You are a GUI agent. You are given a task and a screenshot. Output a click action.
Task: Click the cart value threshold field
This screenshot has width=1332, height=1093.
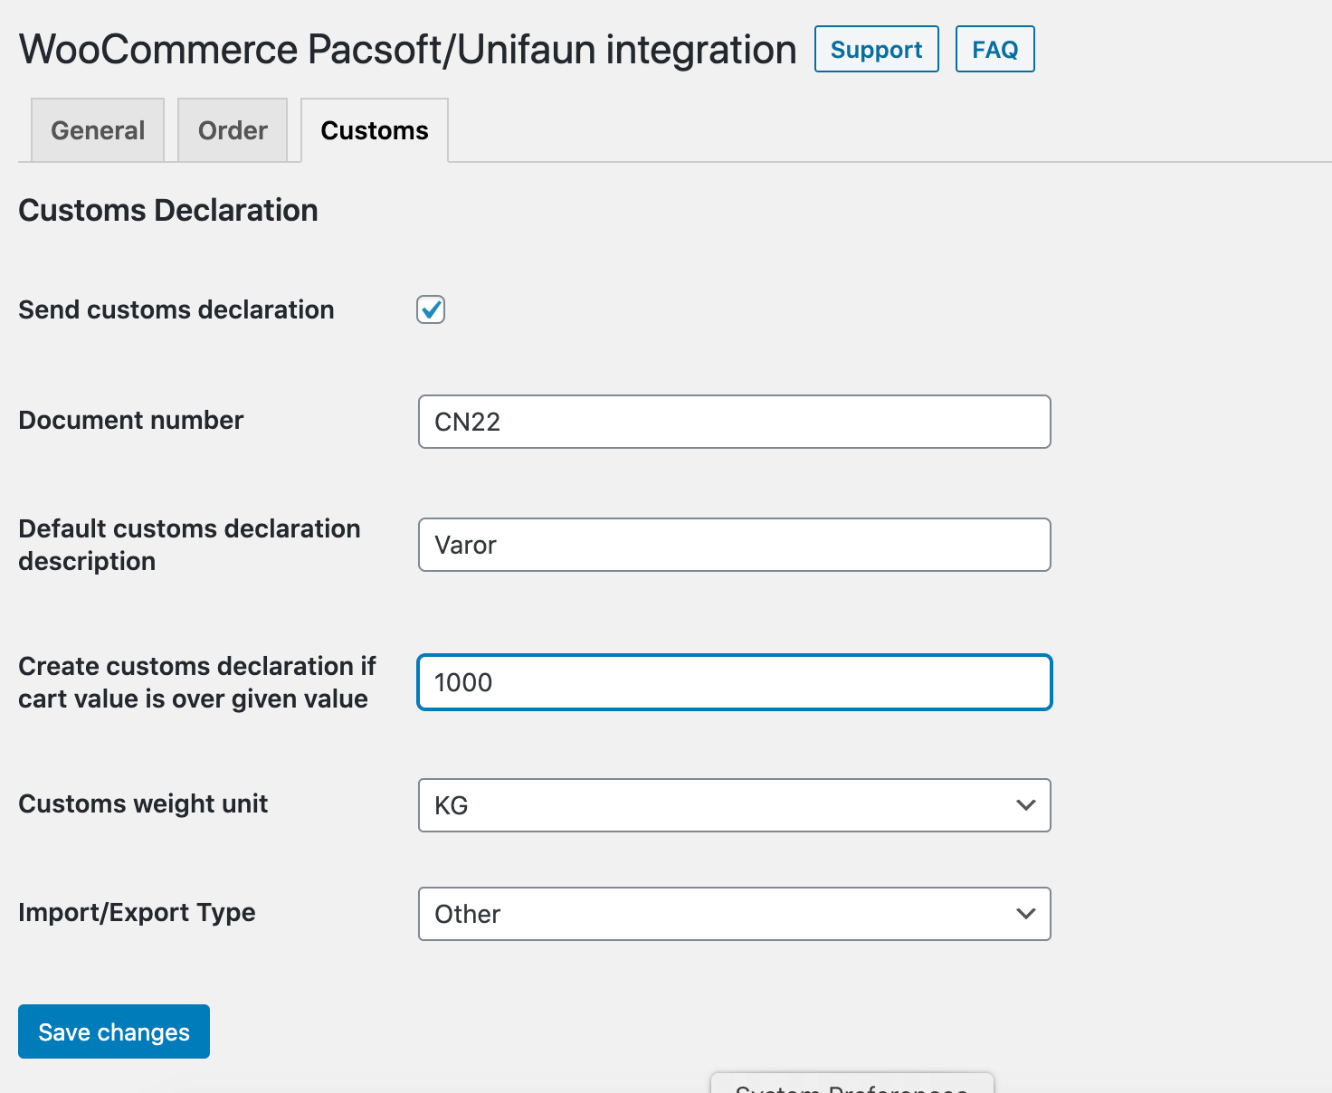[734, 682]
